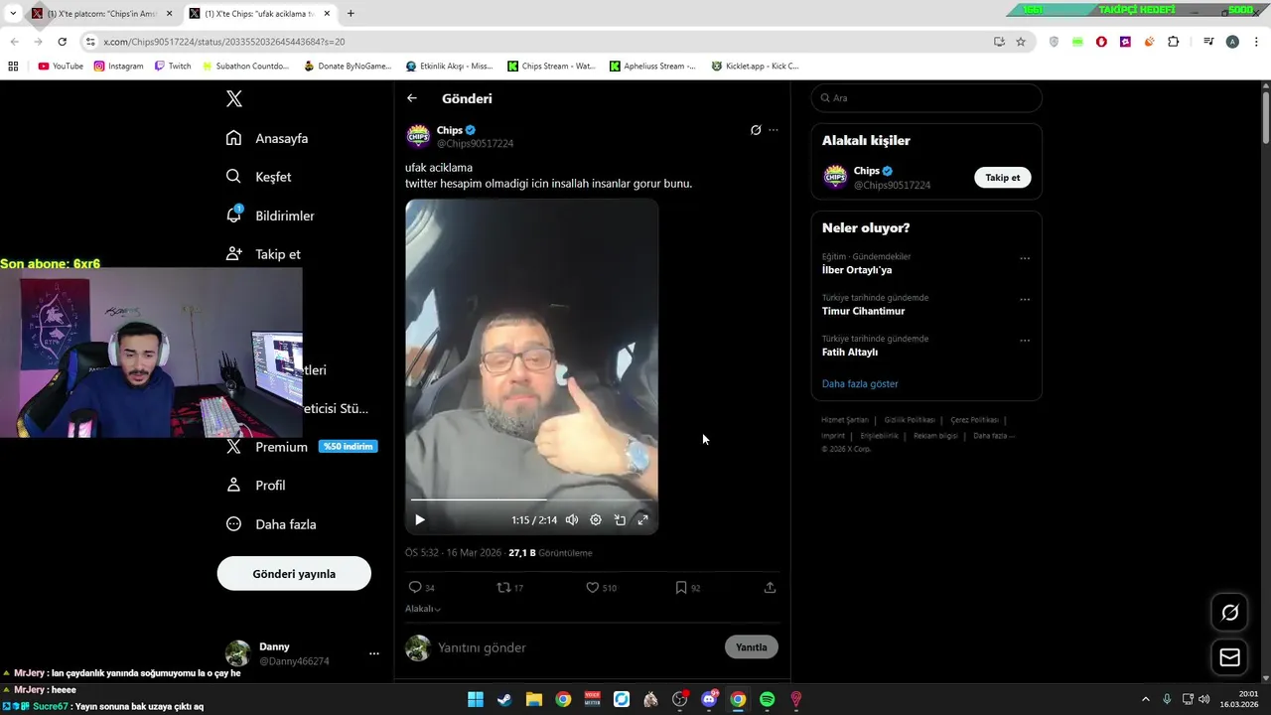The width and height of the screenshot is (1271, 715).
Task: Like the post with 510 likes
Action: [x=601, y=588]
